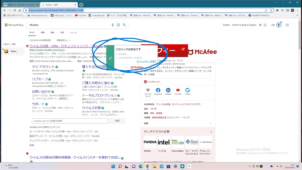
Task: Click the Bing search magnifier icon
Action: coord(124,25)
